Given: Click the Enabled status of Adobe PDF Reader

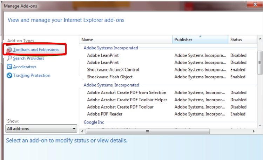Looking at the screenshot, I should pyautogui.click(x=238, y=114).
